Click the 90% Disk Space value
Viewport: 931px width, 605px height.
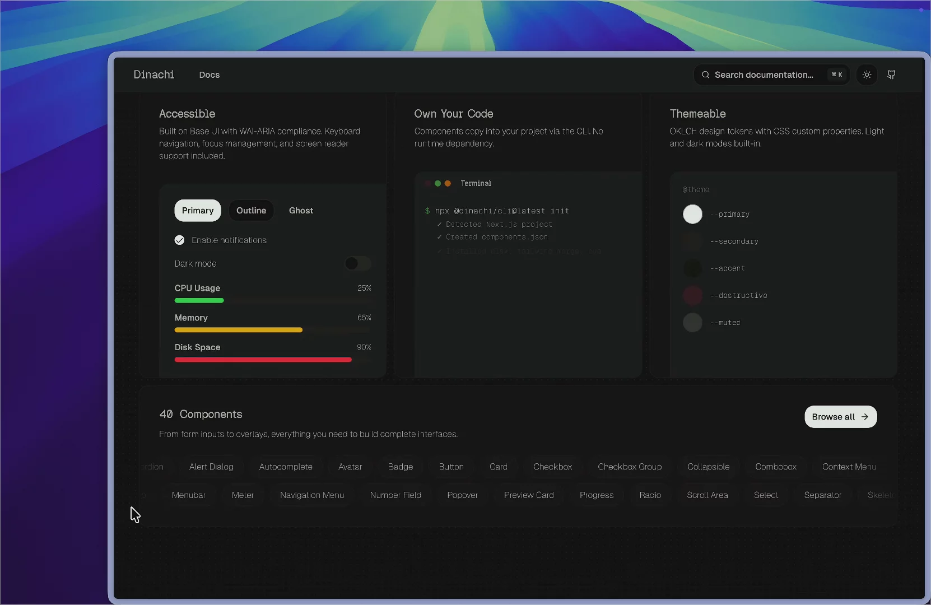(x=364, y=347)
